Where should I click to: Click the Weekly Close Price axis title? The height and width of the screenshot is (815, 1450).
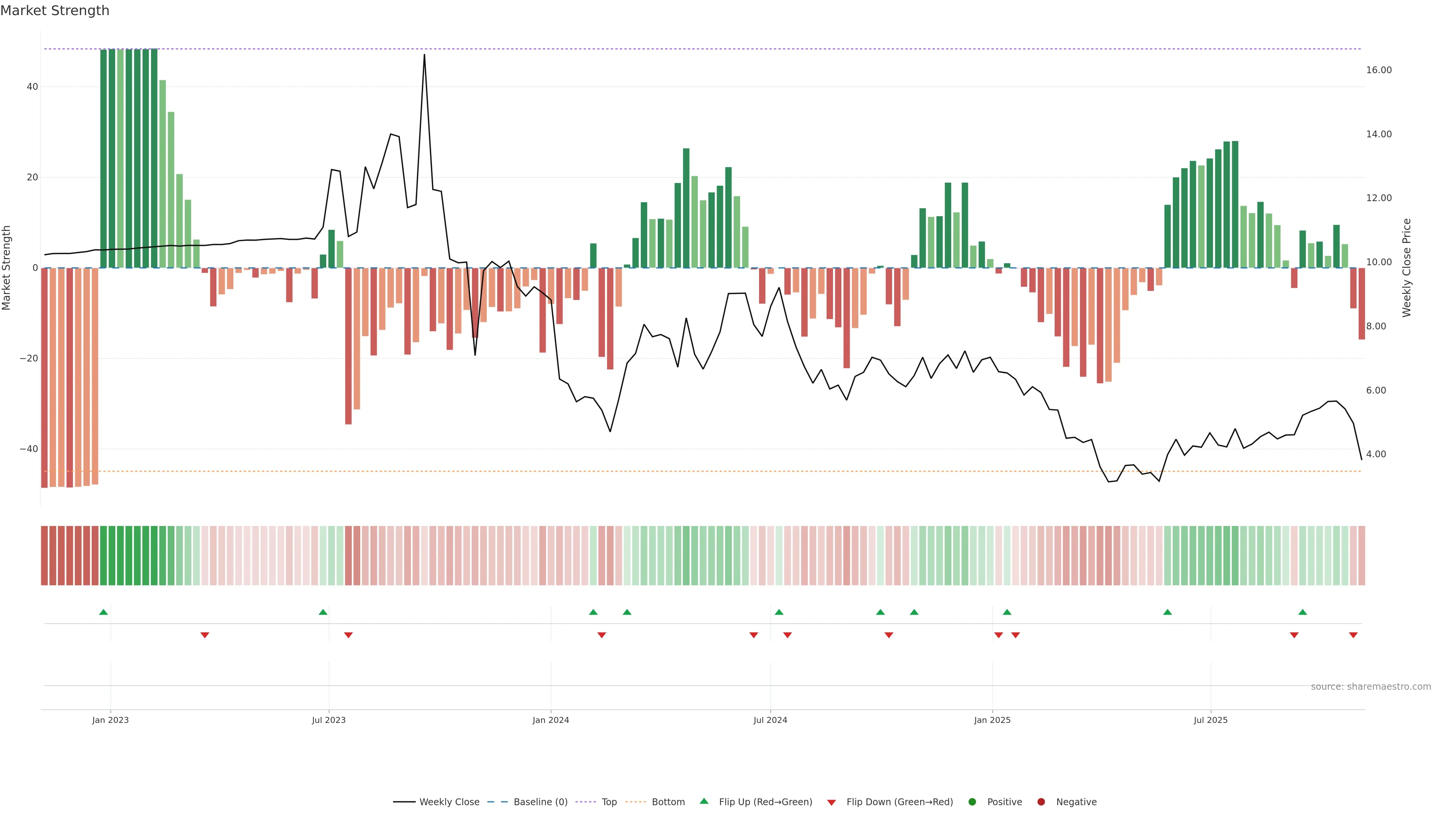(x=1407, y=268)
